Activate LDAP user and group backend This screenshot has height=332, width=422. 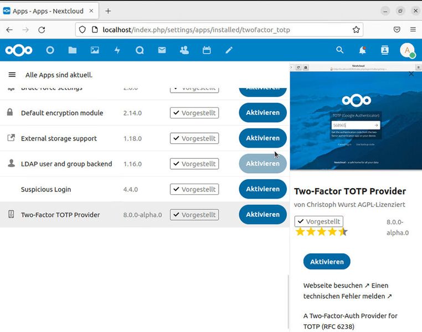263,163
